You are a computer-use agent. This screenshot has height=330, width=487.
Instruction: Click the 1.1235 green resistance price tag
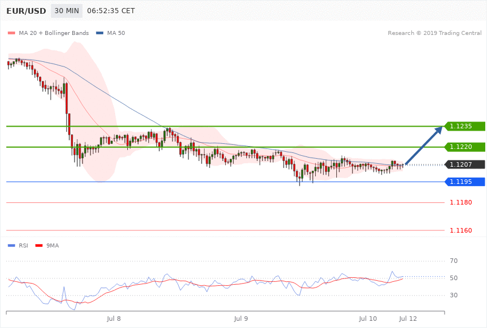(464, 127)
